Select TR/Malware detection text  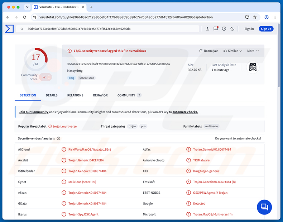[201, 160]
